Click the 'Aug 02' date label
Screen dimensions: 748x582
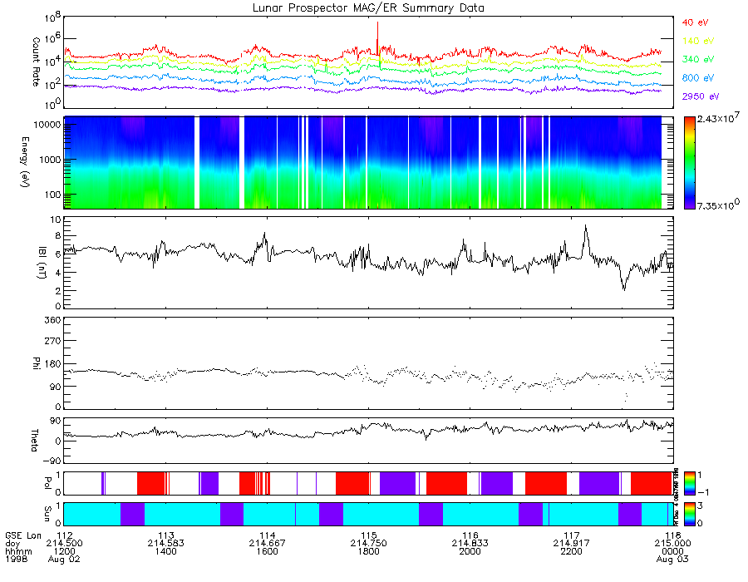(x=64, y=559)
